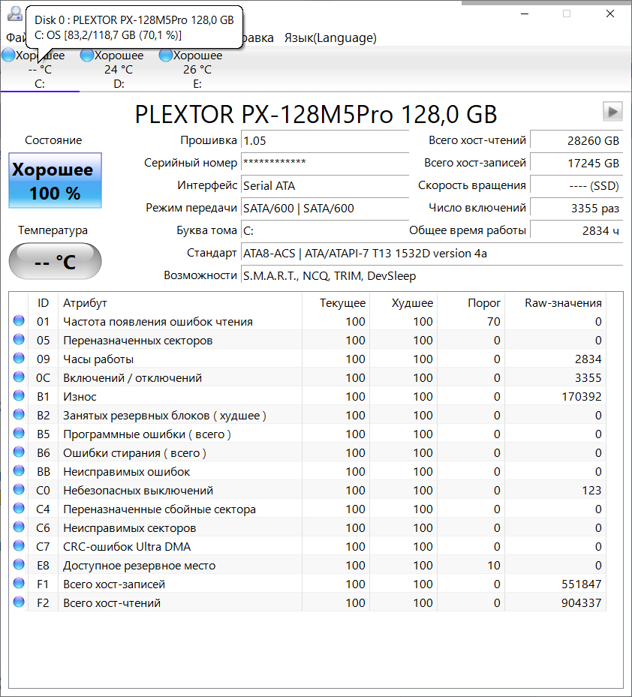The height and width of the screenshot is (697, 632).
Task: Select the Программные ошибки ( всего ) row
Action: coord(307,434)
